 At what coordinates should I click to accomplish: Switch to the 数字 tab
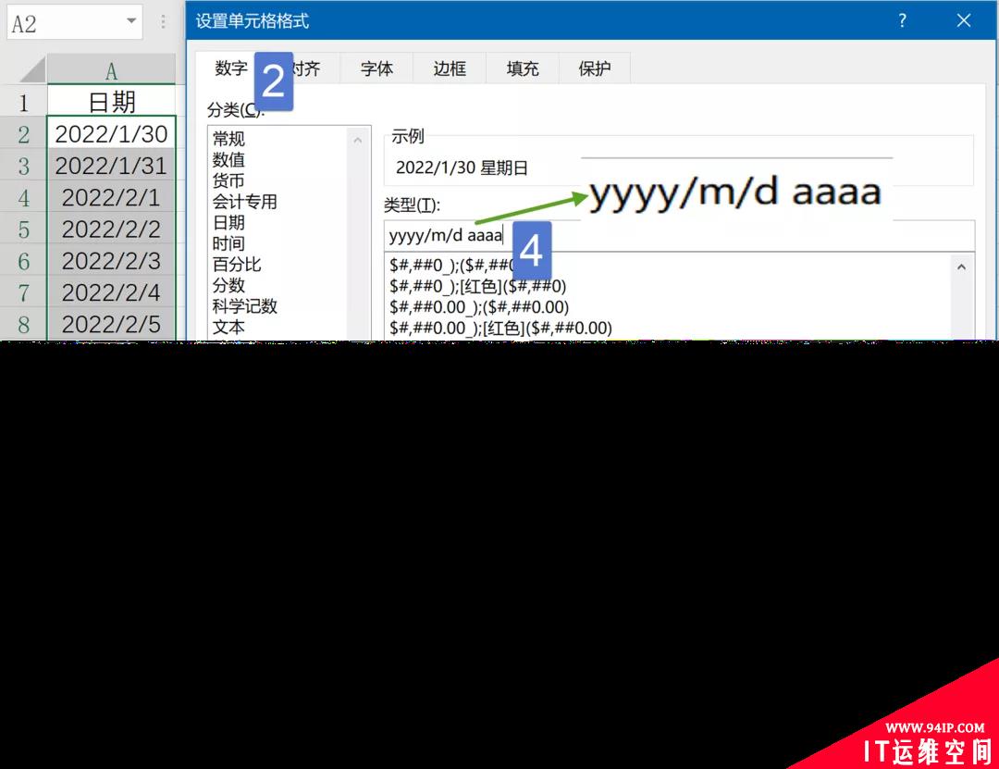230,68
